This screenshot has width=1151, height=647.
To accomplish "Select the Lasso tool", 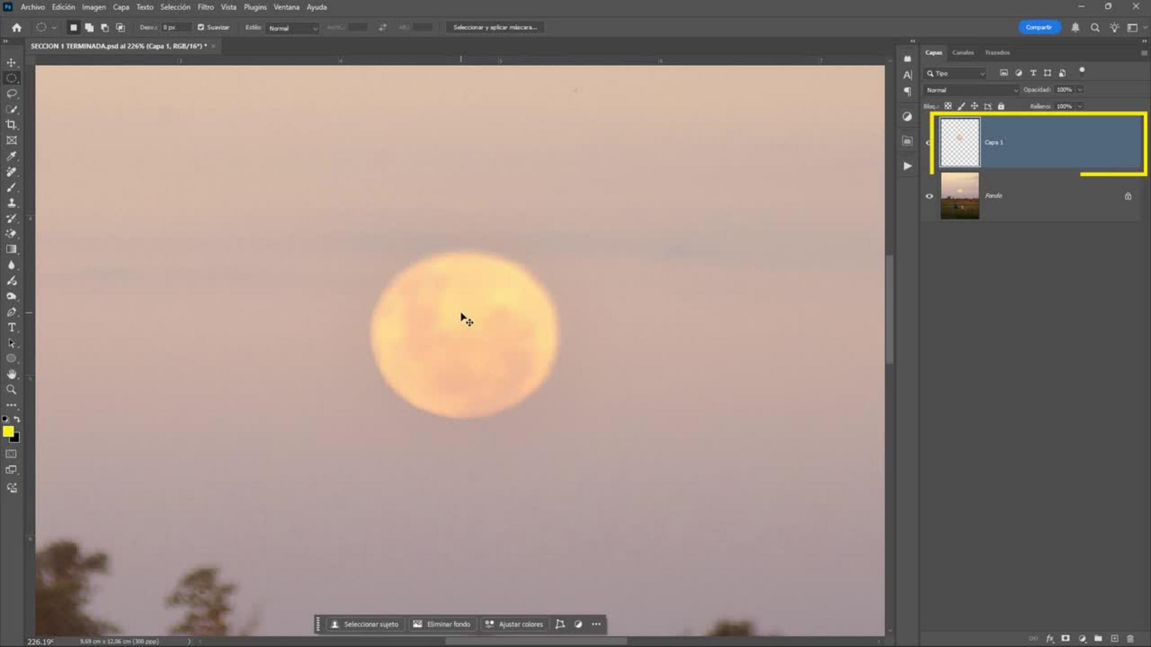I will [11, 93].
